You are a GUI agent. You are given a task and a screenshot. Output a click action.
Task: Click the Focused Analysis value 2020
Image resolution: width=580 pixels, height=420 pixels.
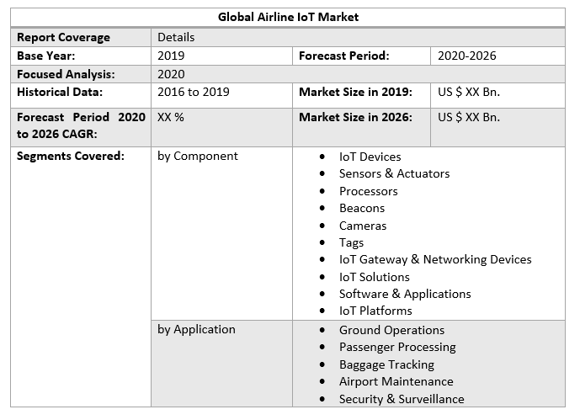[171, 74]
